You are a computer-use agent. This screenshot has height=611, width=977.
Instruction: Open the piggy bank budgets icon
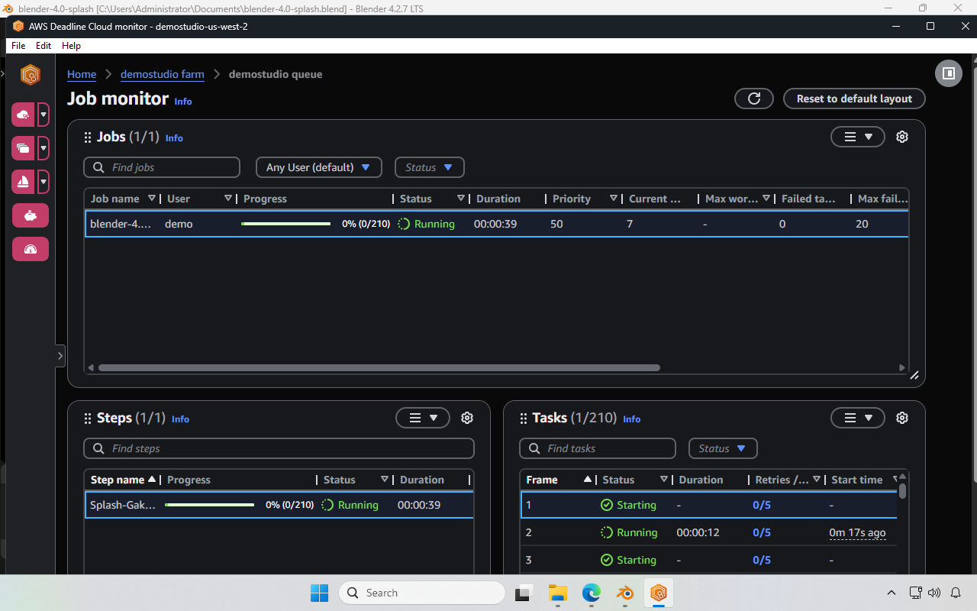[x=30, y=215]
